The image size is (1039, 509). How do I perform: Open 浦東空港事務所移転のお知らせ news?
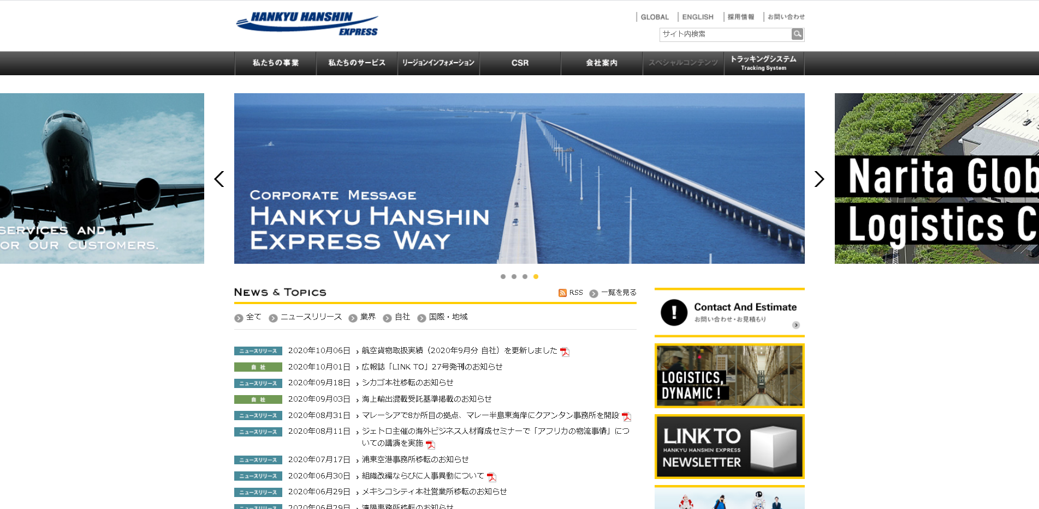415,459
